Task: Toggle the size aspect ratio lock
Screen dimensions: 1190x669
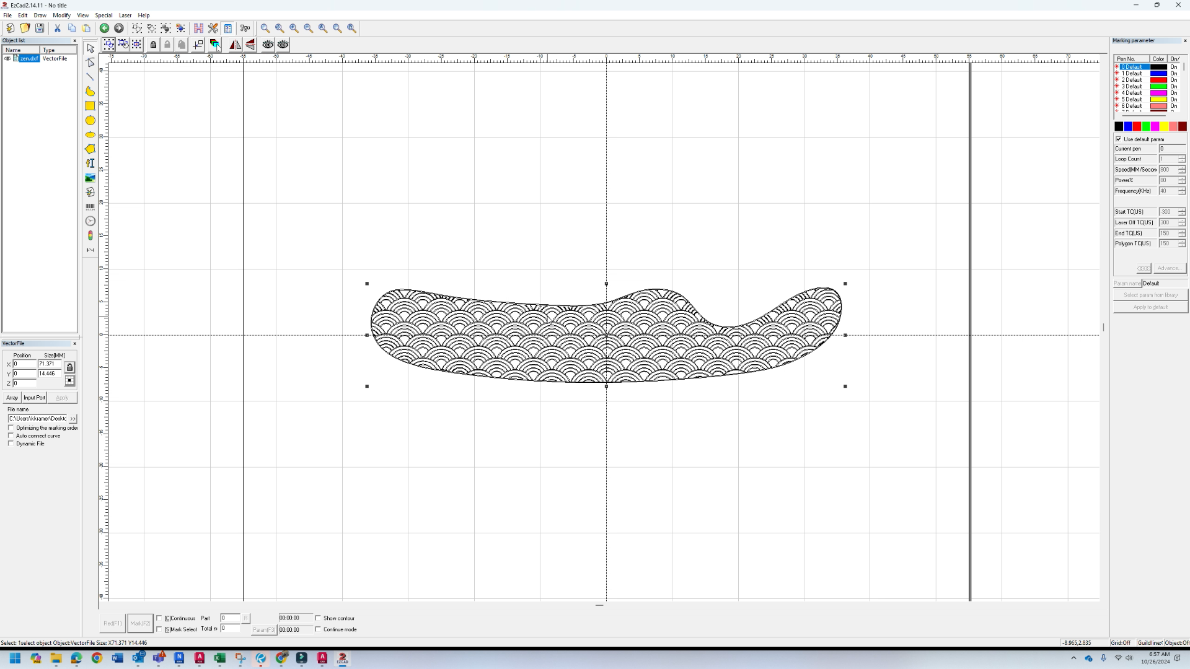Action: click(x=69, y=367)
